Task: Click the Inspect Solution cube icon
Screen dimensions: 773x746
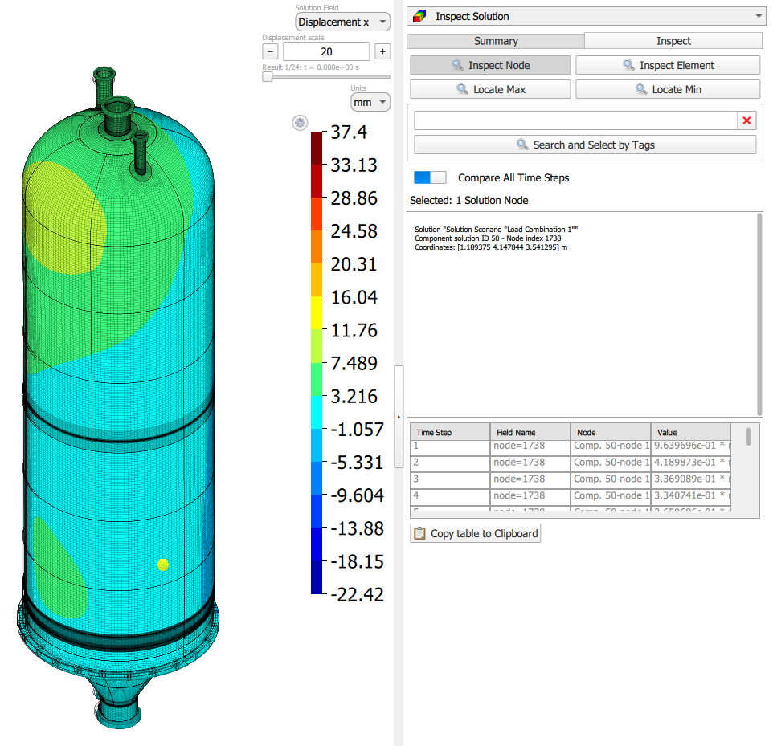Action: tap(419, 17)
